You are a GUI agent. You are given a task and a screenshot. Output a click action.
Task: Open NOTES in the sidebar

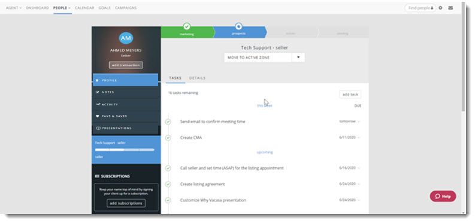pos(125,92)
